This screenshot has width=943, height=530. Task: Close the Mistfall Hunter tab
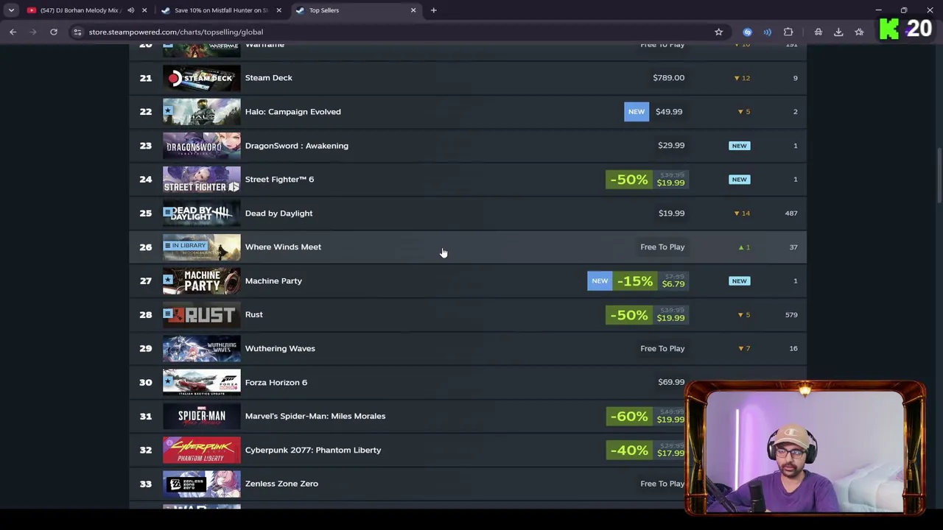[x=278, y=10]
